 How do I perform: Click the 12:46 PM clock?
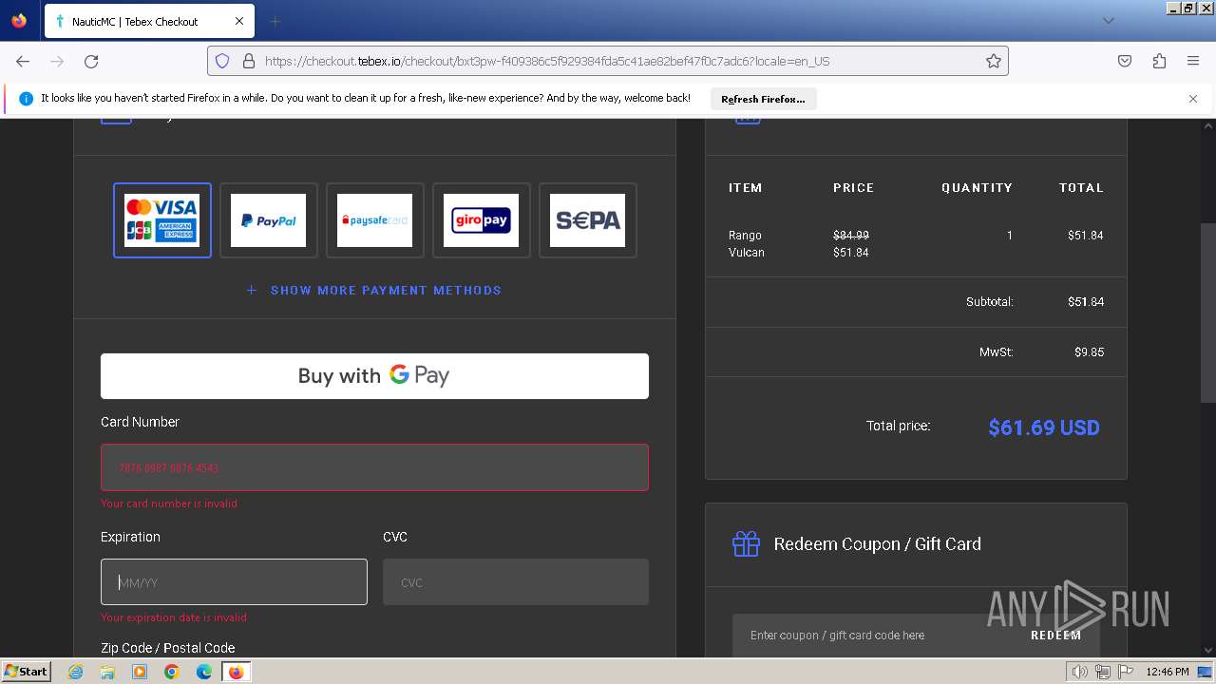[x=1168, y=672]
